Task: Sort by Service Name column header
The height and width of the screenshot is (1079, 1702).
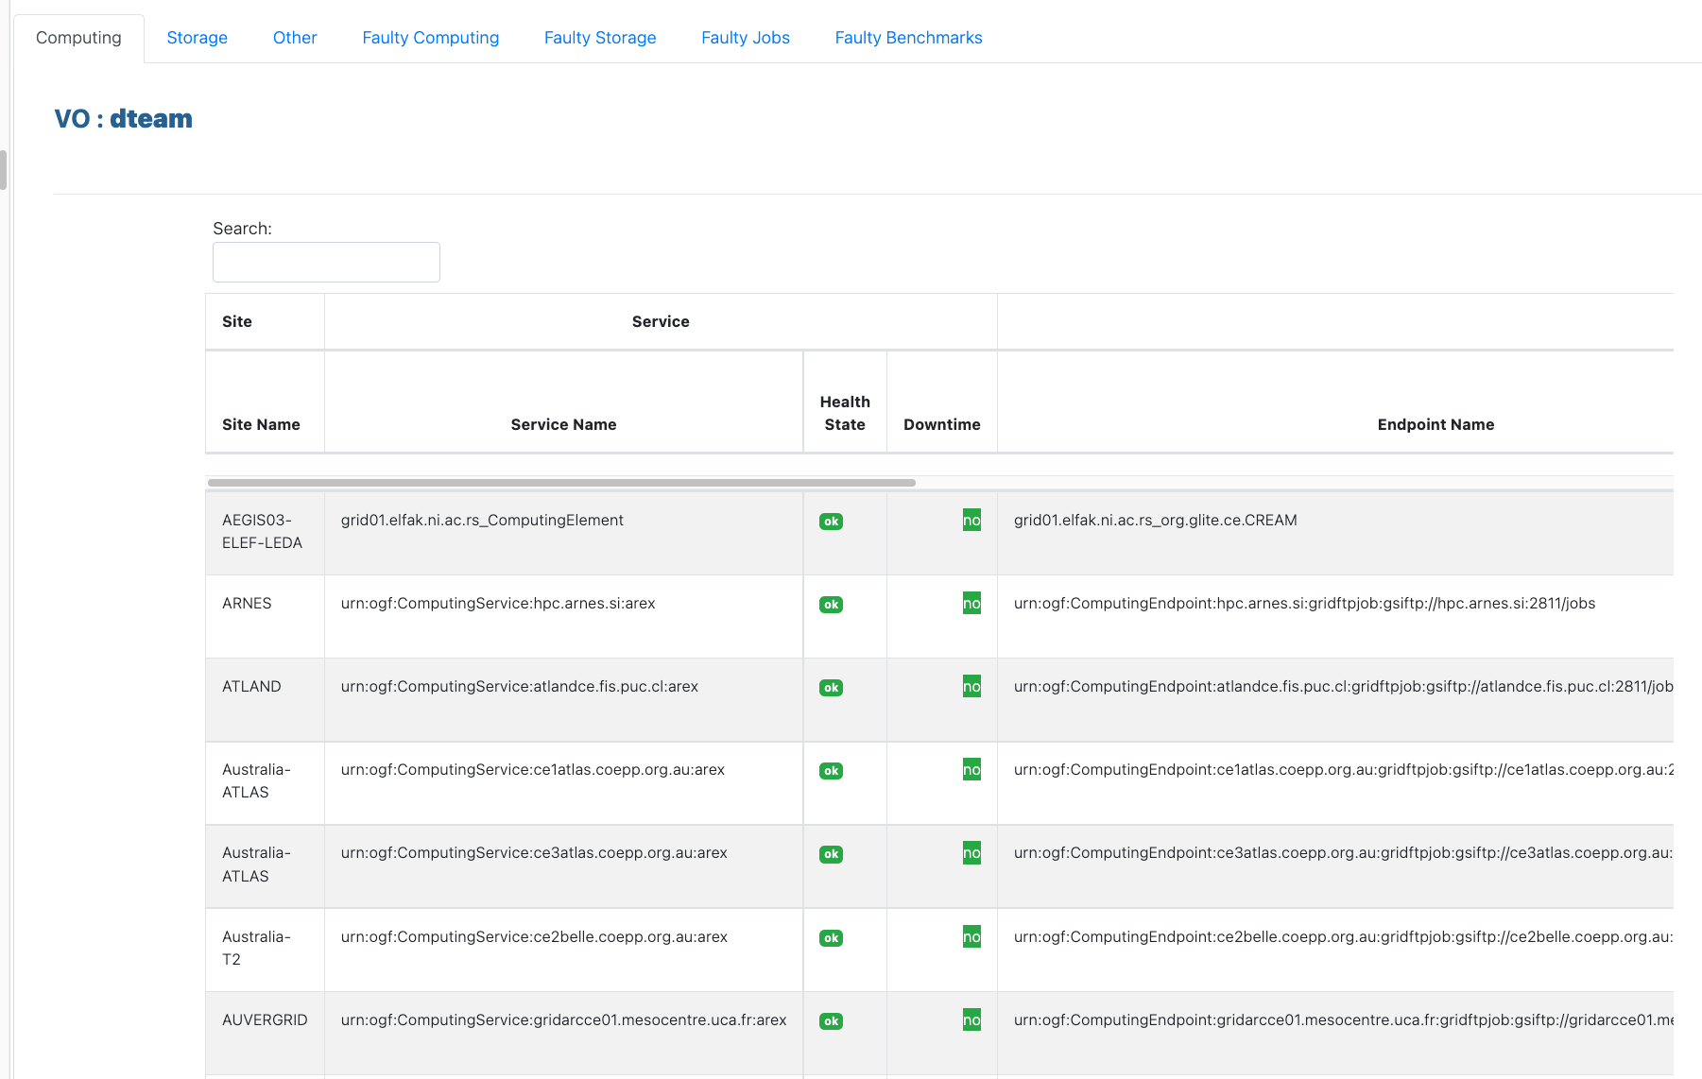Action: tap(563, 424)
